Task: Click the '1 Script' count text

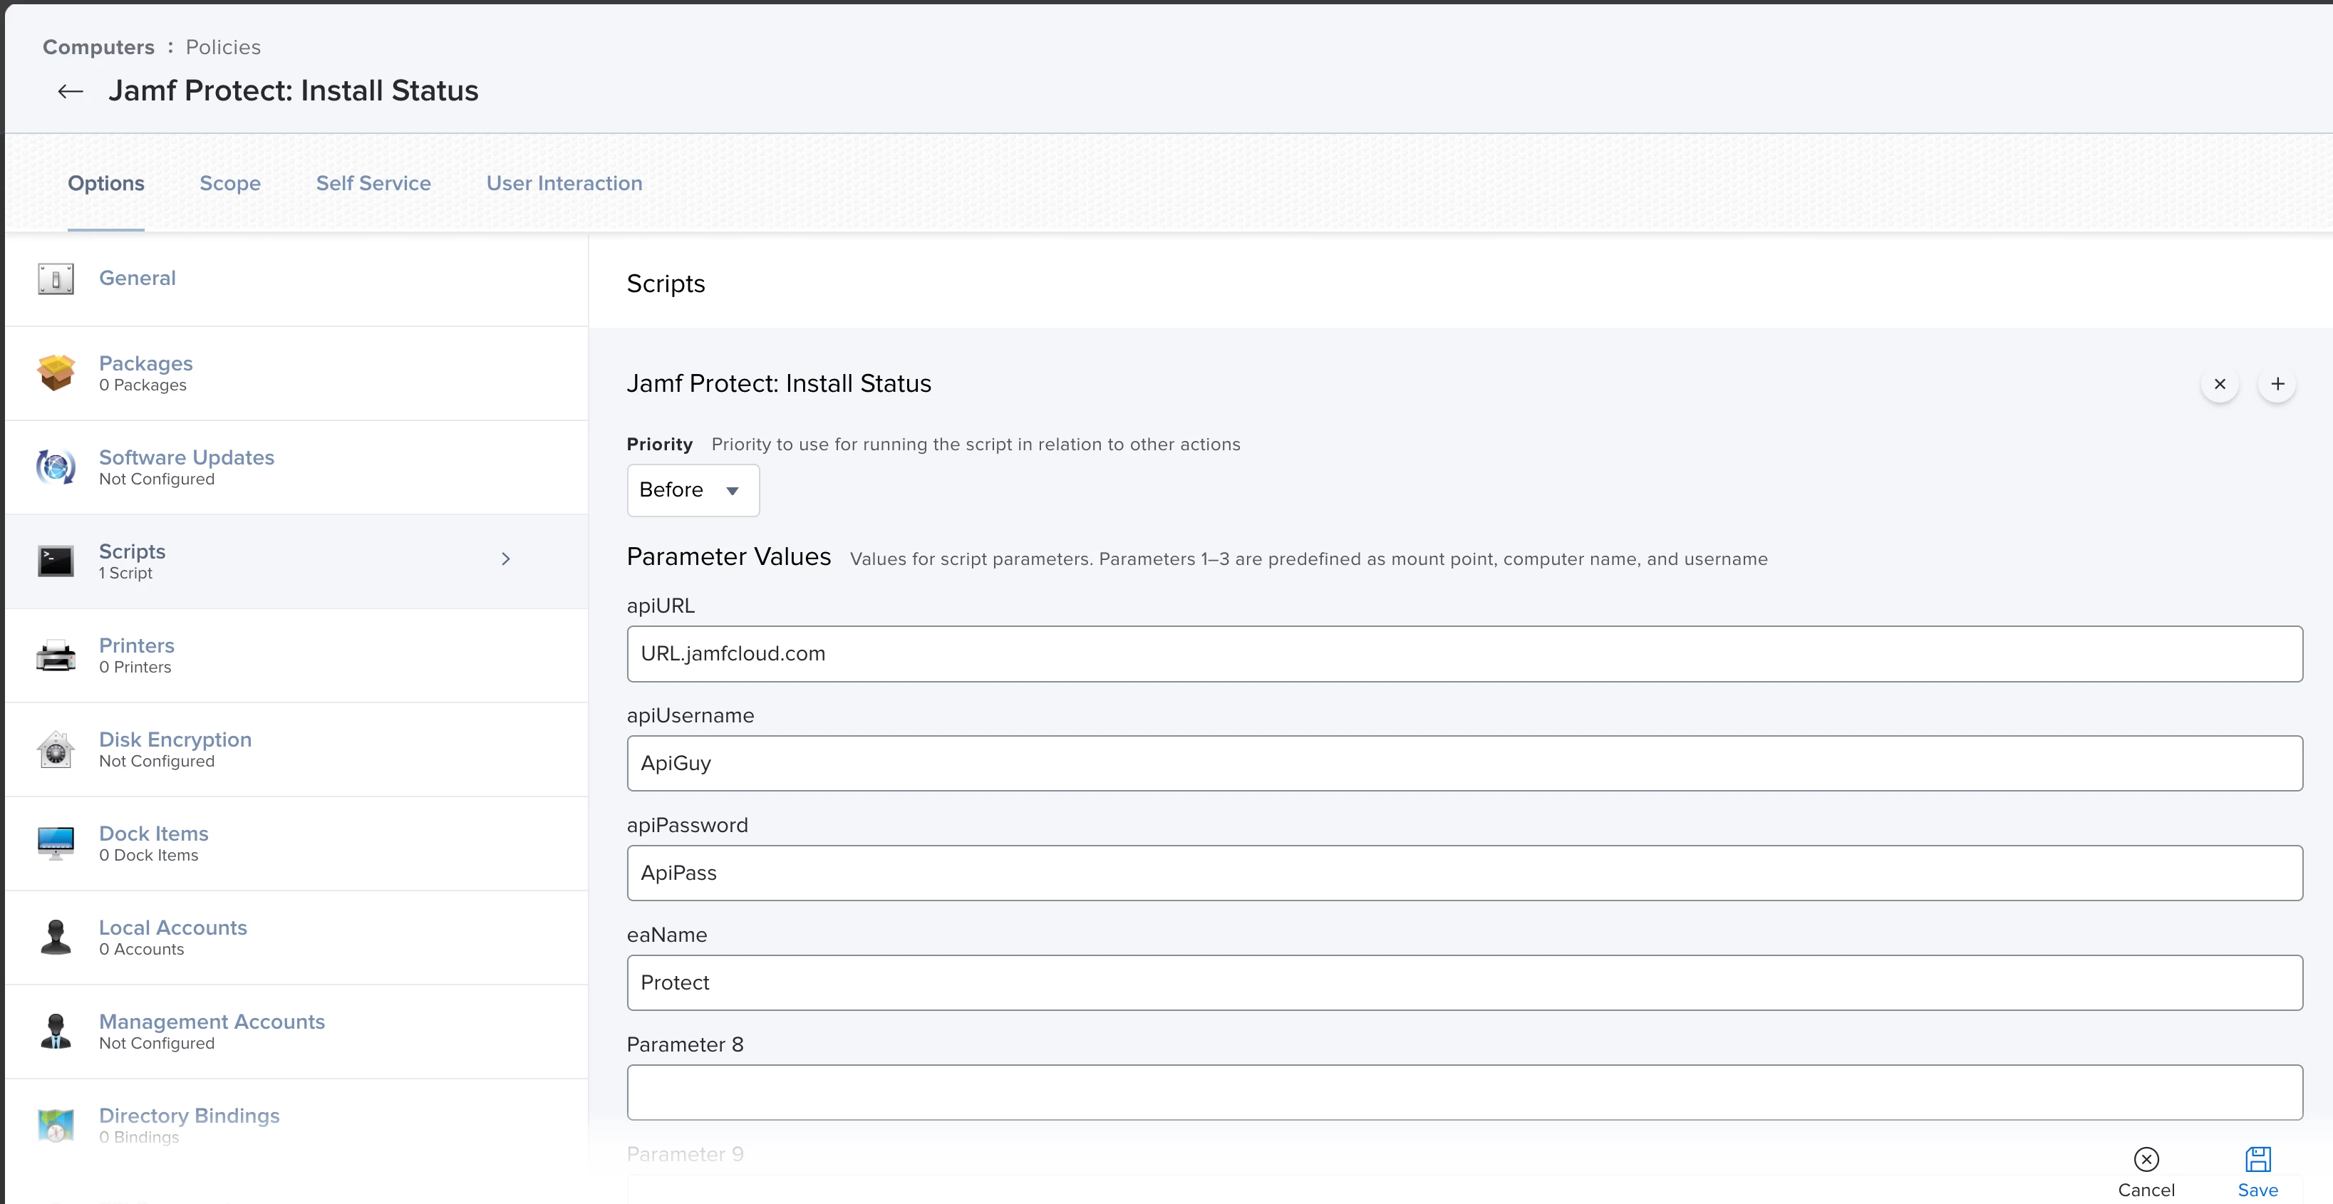Action: [x=126, y=573]
